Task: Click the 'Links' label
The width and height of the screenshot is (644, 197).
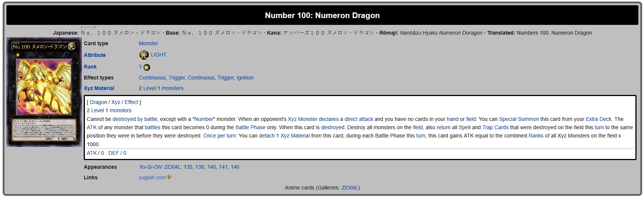Action: tap(91, 177)
